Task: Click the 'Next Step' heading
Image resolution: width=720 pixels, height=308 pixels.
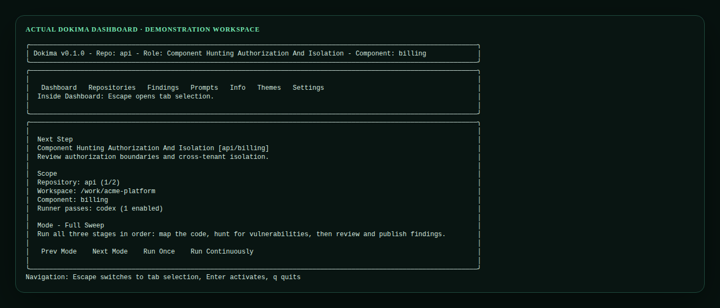Action: 55,139
